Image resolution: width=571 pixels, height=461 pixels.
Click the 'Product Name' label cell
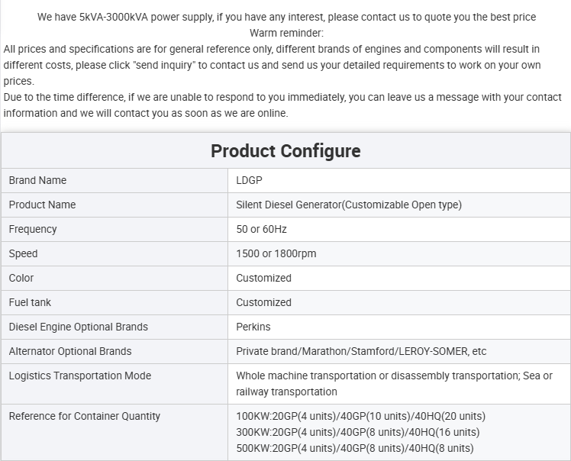pyautogui.click(x=115, y=205)
